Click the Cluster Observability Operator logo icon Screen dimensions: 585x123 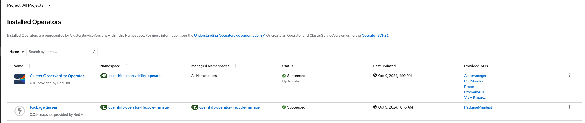coord(20,79)
